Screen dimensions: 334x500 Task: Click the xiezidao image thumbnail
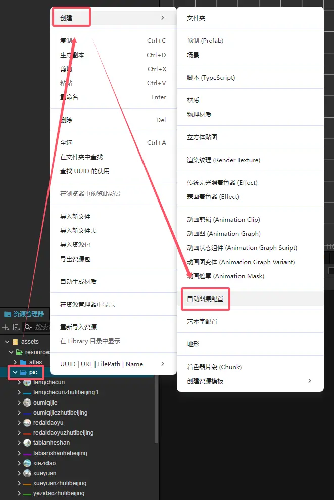point(27,463)
